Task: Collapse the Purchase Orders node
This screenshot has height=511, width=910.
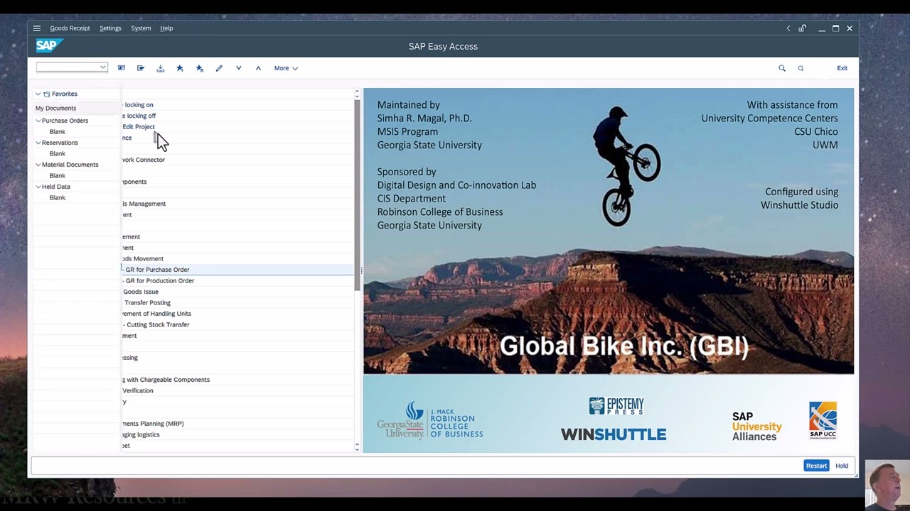Action: [x=38, y=121]
